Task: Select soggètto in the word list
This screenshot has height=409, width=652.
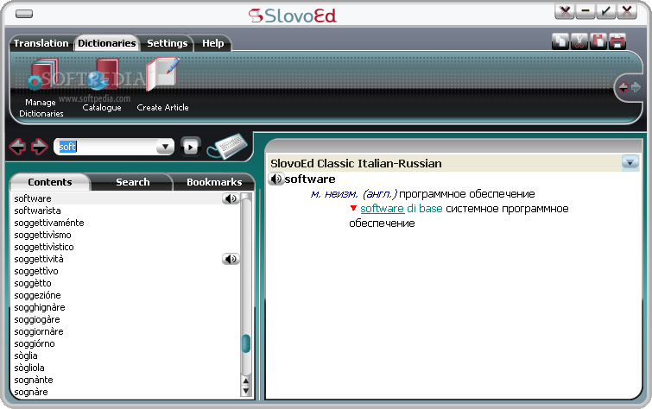Action: point(125,283)
